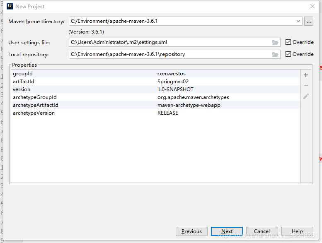Open Help for this dialog
The height and width of the screenshot is (243, 322).
pyautogui.click(x=297, y=231)
